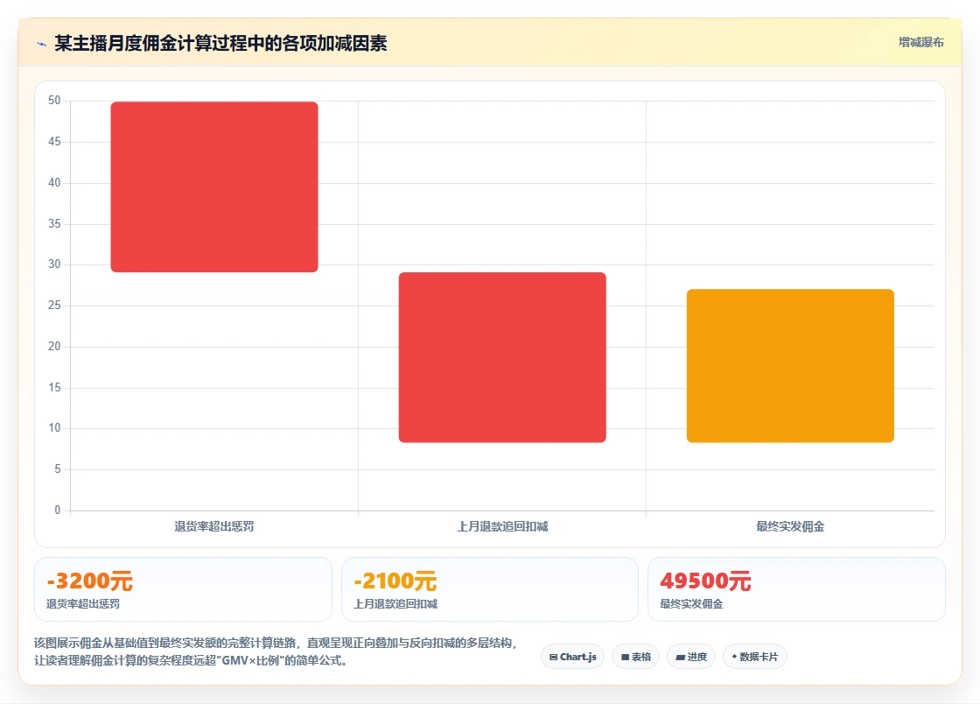Select the 数据卡片 tag

(x=755, y=657)
